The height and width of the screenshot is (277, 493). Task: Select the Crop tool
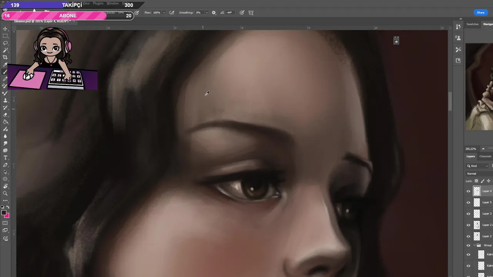point(5,57)
